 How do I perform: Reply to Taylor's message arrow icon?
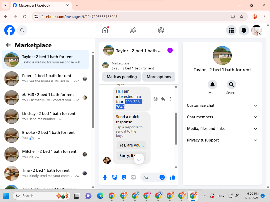[163, 99]
